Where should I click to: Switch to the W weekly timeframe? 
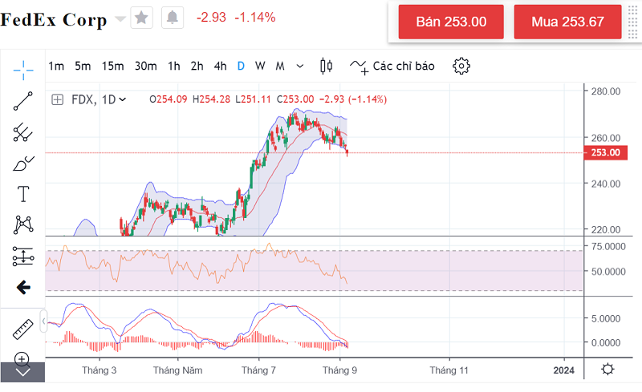[260, 66]
